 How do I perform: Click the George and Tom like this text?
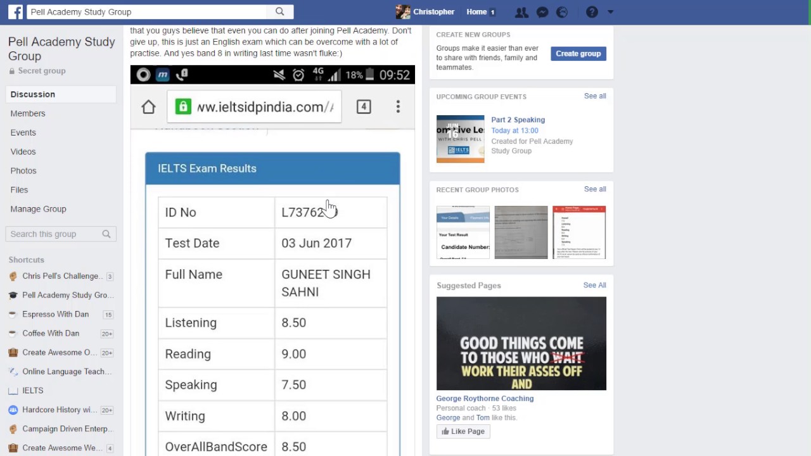(x=476, y=418)
